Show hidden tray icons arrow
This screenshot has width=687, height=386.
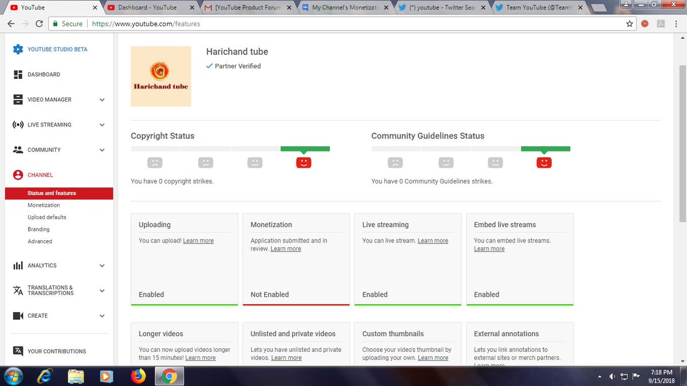(599, 377)
